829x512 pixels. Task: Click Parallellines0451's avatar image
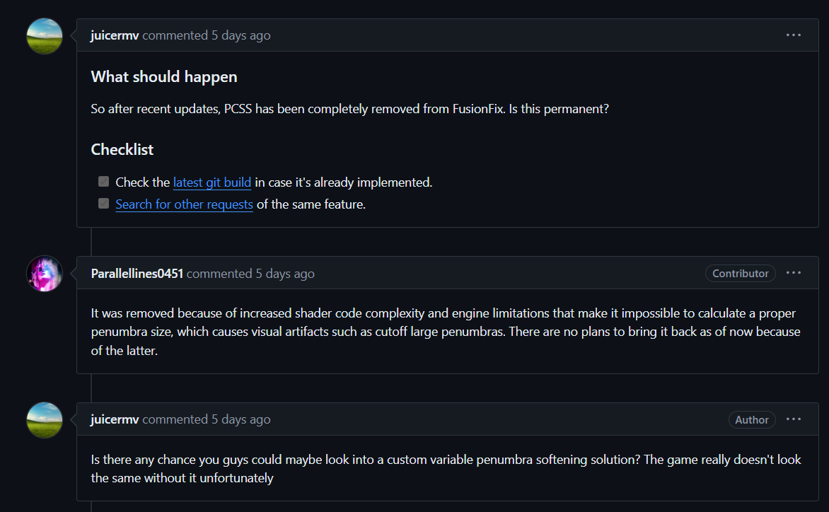(x=45, y=274)
